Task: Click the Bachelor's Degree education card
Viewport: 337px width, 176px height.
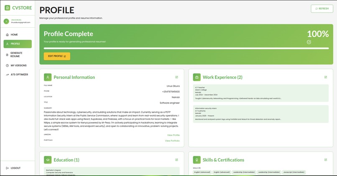Action: click(112, 171)
